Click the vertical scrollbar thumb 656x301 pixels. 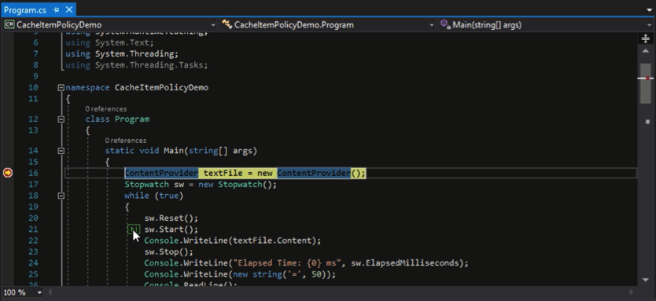point(646,83)
